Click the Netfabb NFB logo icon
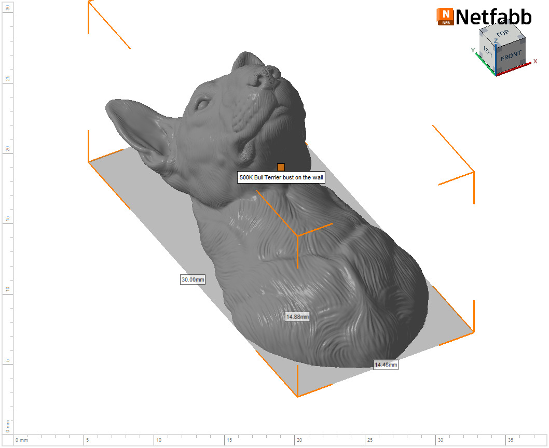This screenshot has height=448, width=549. click(445, 17)
